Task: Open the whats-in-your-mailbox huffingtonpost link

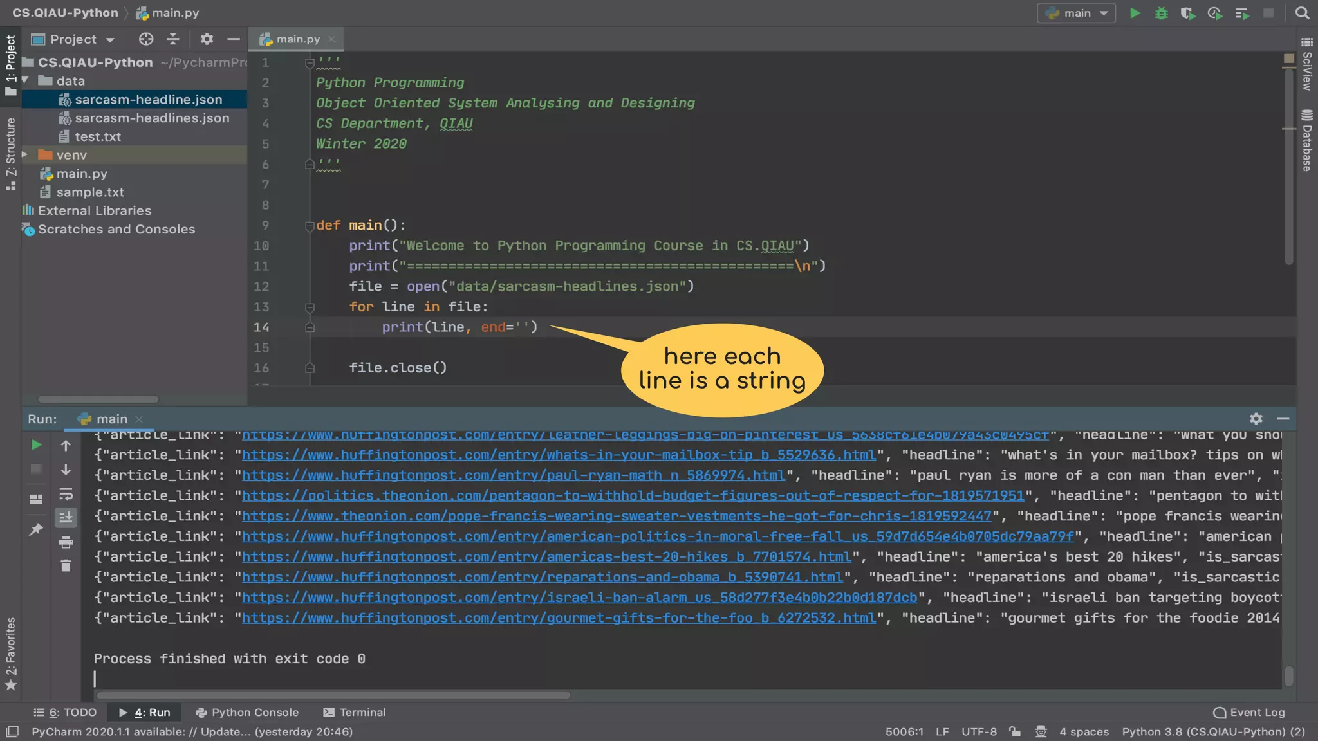Action: tap(559, 455)
